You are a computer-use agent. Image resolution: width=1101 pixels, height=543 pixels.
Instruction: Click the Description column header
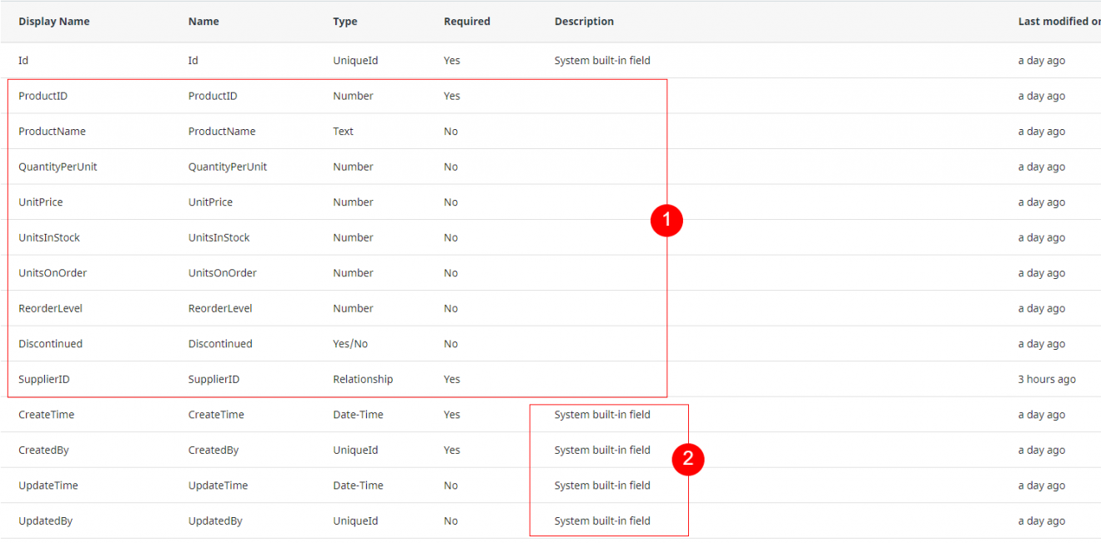[x=583, y=21]
